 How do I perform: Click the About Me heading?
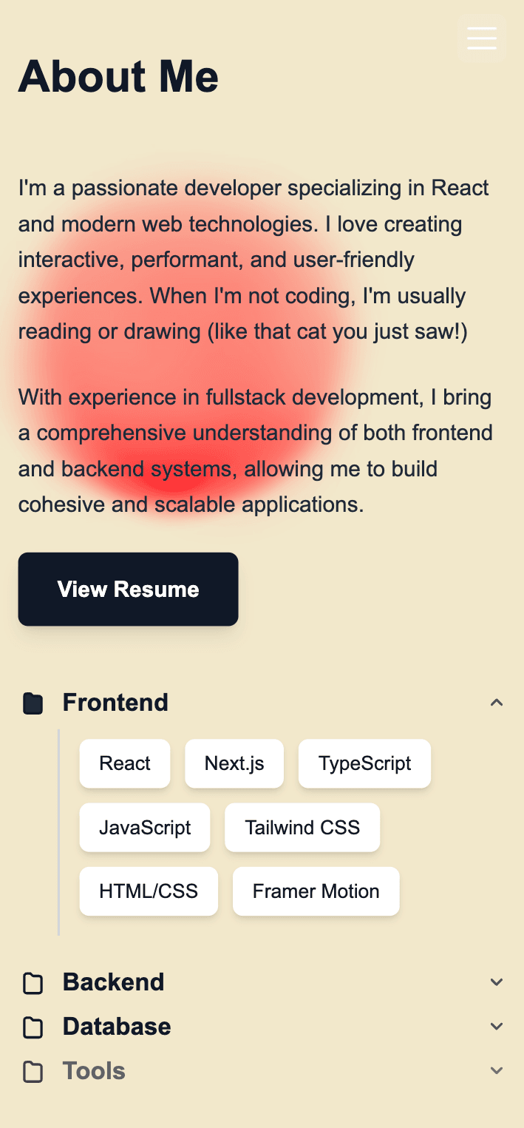point(118,76)
